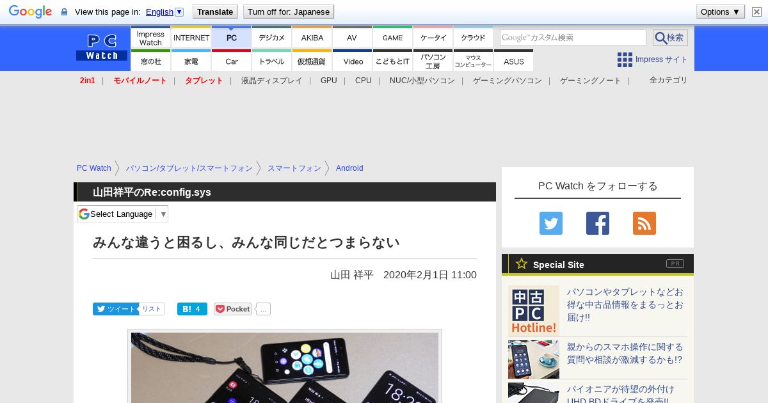The width and height of the screenshot is (768, 403).
Task: Open the PC Watch logo home link
Action: pos(102,48)
